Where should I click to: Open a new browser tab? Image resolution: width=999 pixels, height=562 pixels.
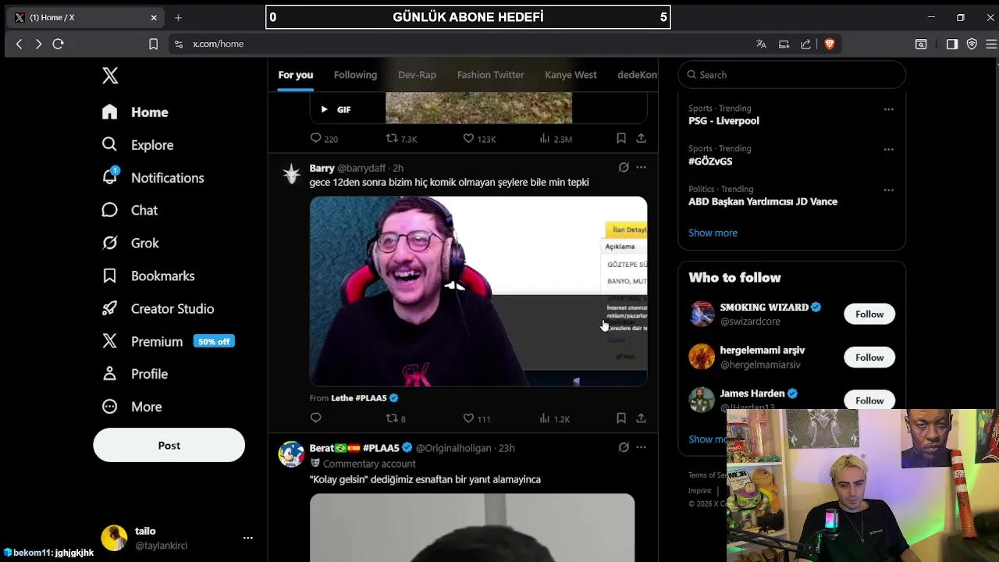pyautogui.click(x=178, y=17)
